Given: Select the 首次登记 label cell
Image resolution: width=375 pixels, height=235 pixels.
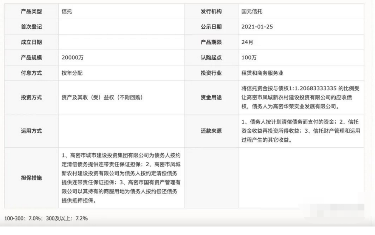Looking at the screenshot, I should (x=31, y=27).
